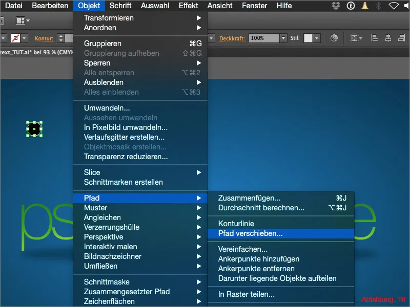Select In Pixelbild umwandeln...
410x307 pixels.
point(140,127)
